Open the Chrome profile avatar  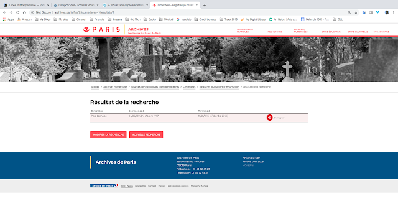coord(387,12)
